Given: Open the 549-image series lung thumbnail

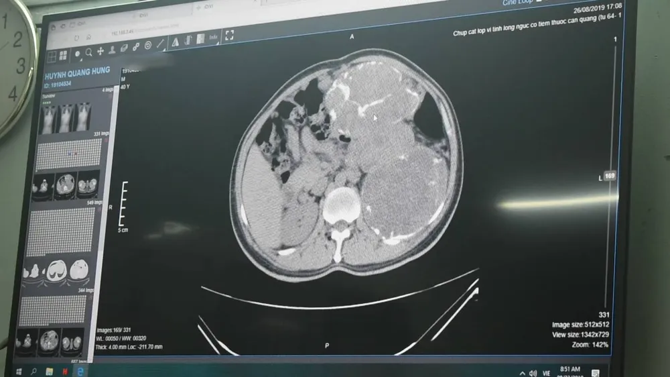Looking at the screenshot, I should pos(58,270).
